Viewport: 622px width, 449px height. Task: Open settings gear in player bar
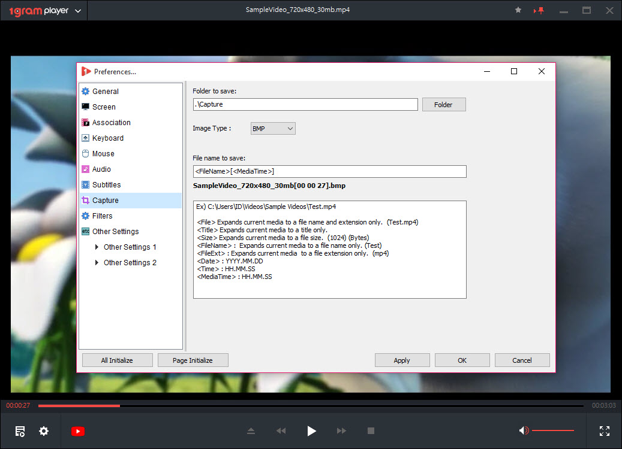tap(44, 431)
